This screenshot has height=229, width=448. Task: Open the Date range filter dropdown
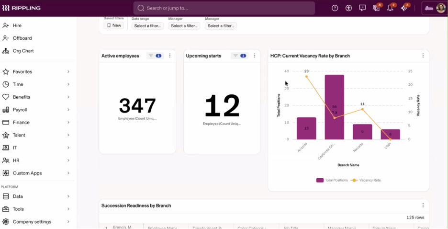[147, 26]
